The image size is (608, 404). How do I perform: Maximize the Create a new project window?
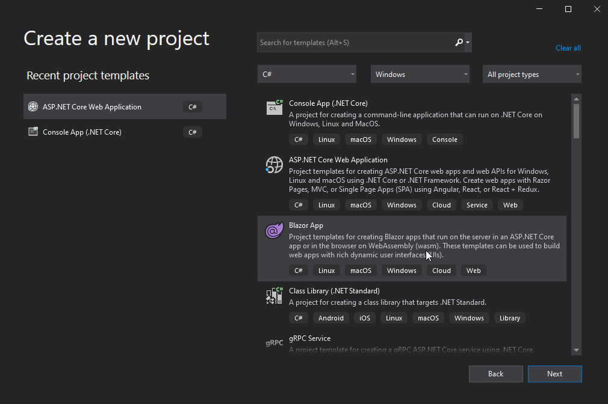coord(568,9)
